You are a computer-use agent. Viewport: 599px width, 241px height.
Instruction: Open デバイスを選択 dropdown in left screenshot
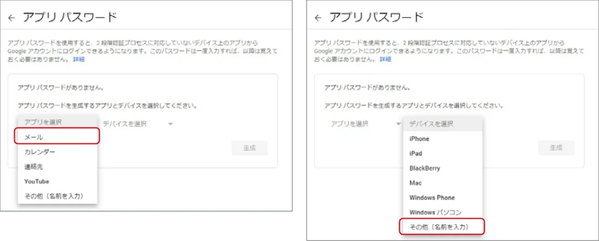point(137,124)
